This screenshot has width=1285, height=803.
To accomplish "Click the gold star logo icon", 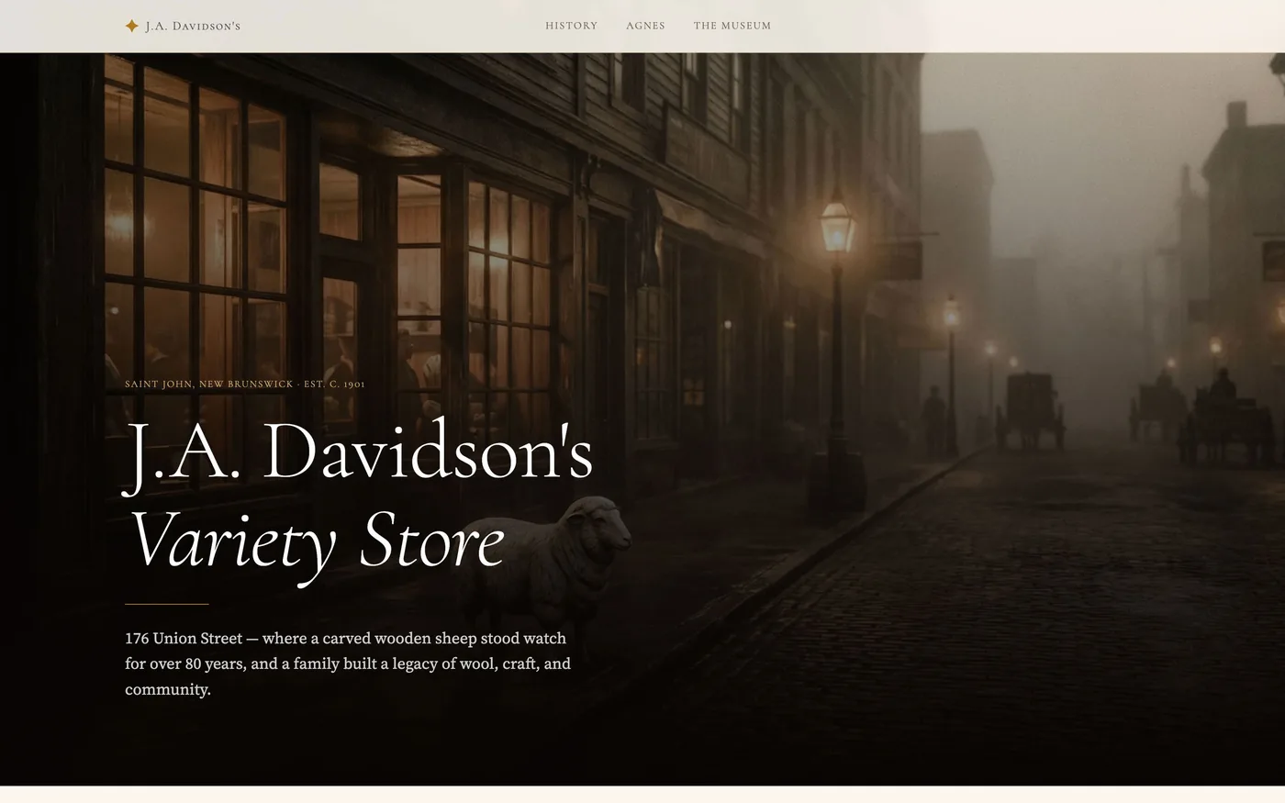I will click(131, 26).
